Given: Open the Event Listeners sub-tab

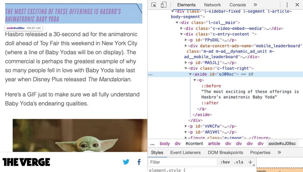Looking at the screenshot, I should [x=185, y=152].
